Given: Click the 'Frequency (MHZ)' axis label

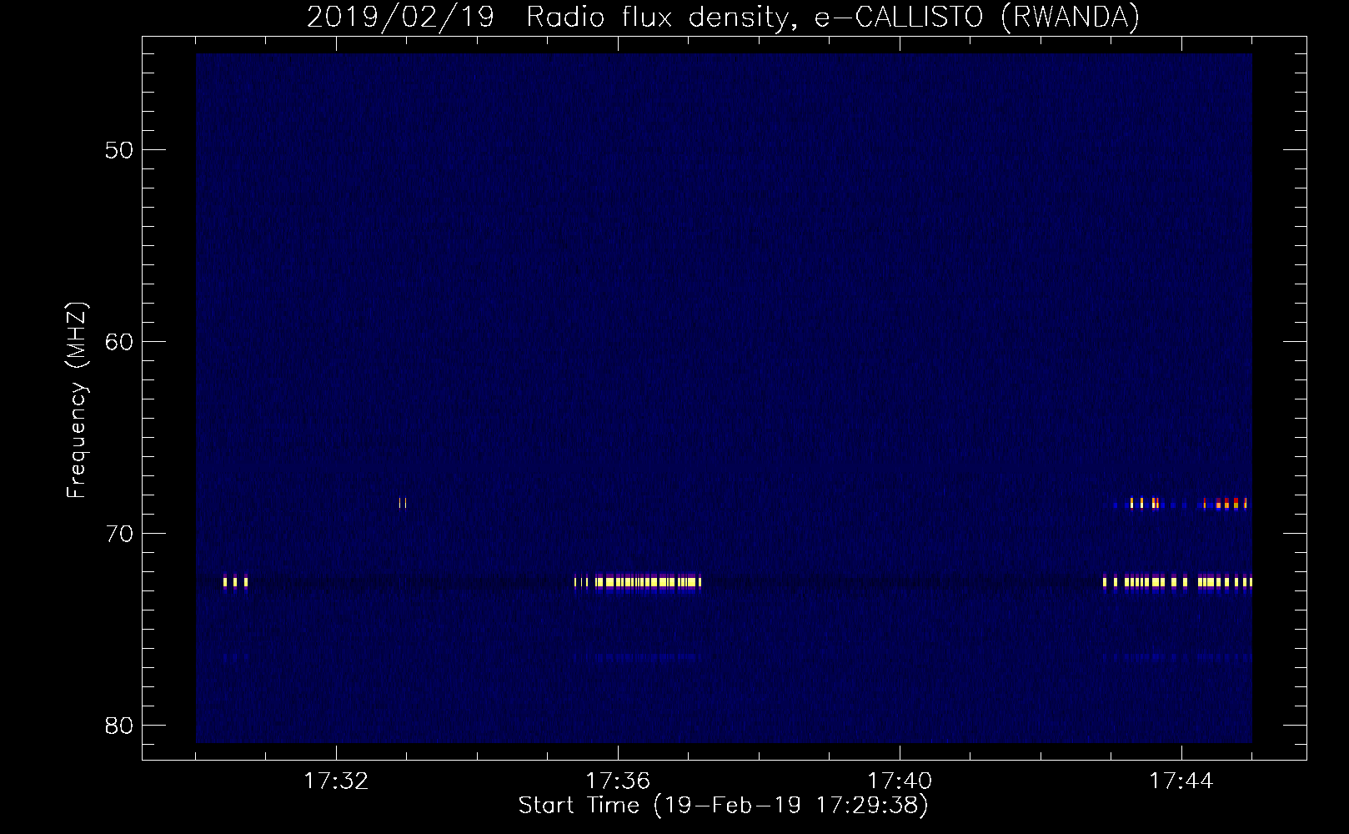Looking at the screenshot, I should coord(77,400).
